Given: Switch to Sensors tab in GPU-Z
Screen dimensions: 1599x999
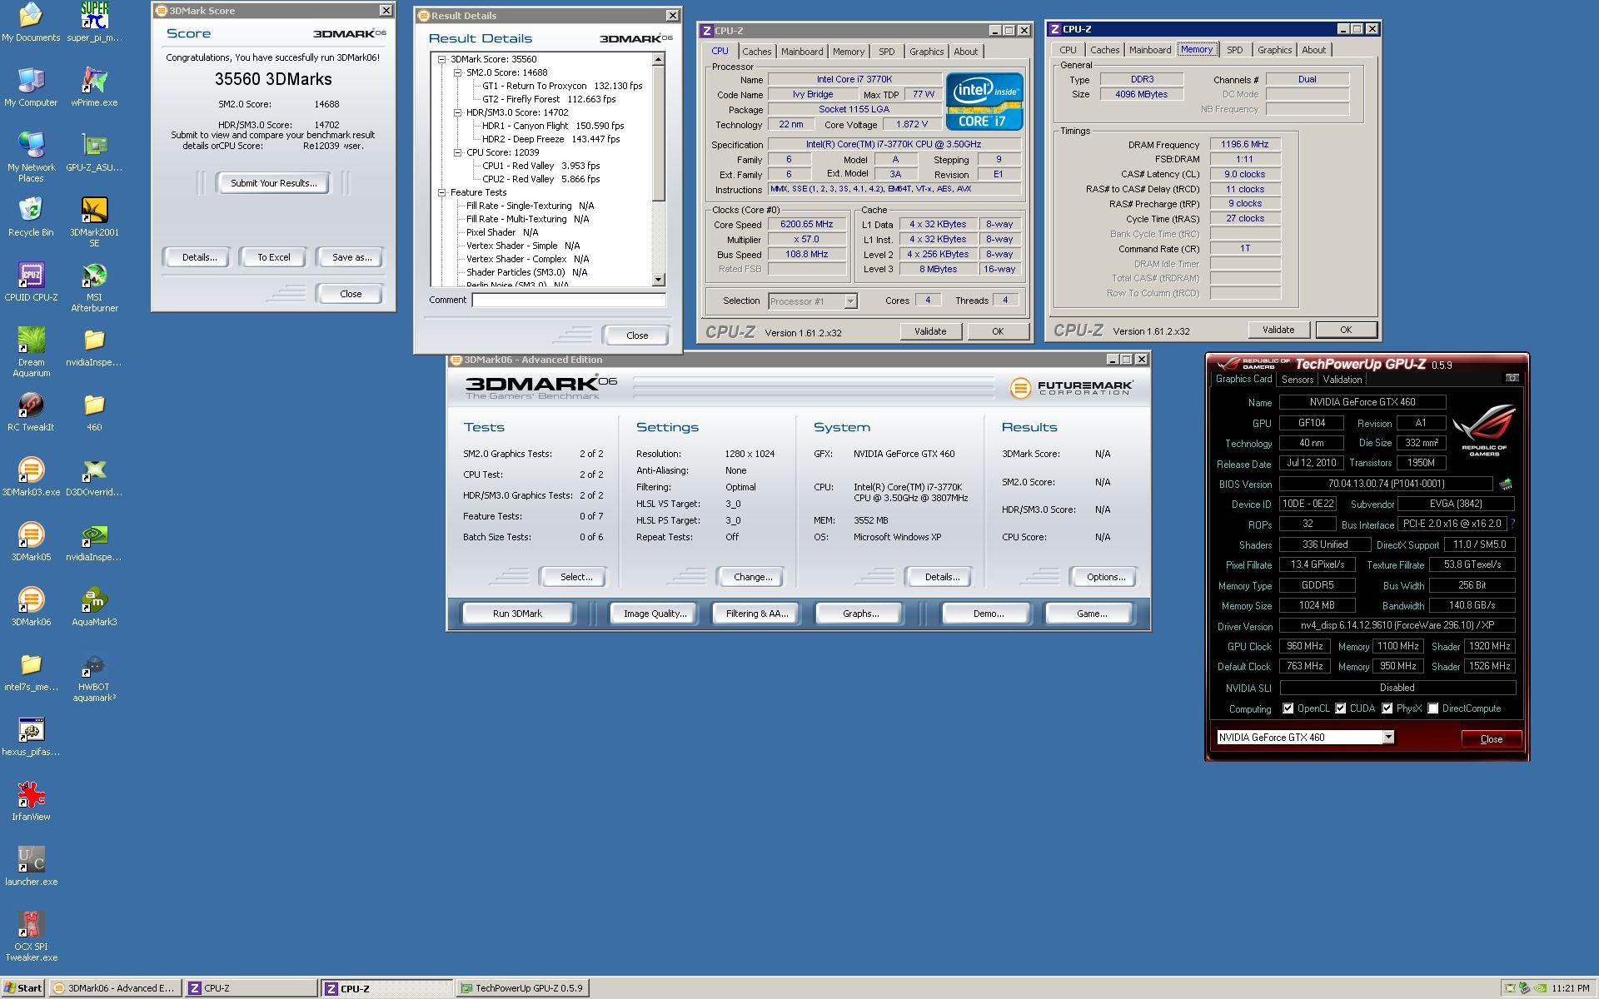Looking at the screenshot, I should pos(1297,380).
